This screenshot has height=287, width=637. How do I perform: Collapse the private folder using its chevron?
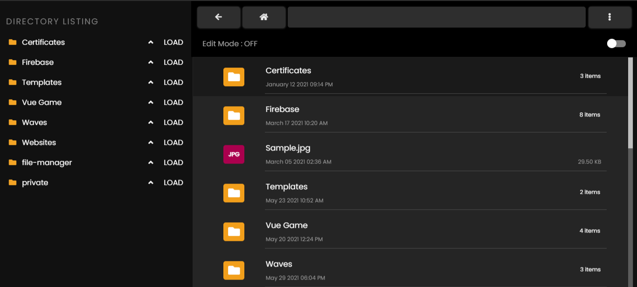point(151,182)
